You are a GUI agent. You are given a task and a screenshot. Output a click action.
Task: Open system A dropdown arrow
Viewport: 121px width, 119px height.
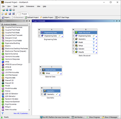pos(39,30)
